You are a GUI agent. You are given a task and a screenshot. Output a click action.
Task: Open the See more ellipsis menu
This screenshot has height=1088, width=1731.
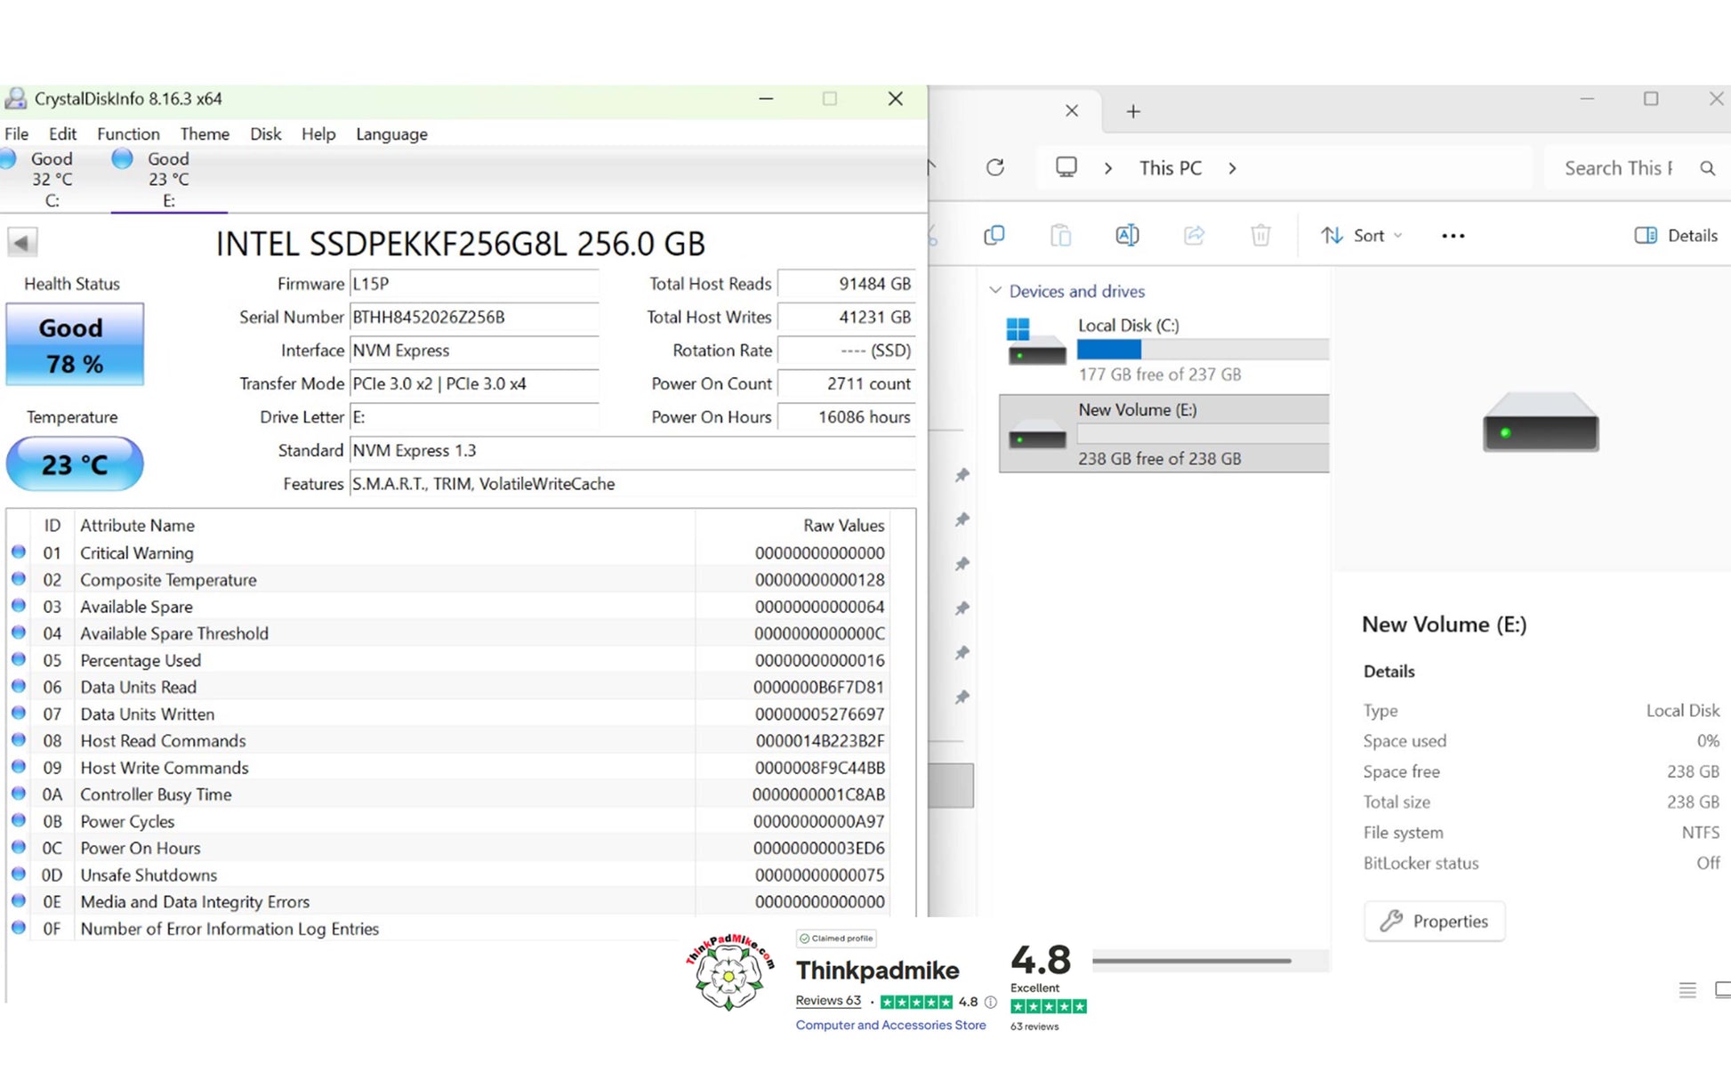coord(1453,236)
